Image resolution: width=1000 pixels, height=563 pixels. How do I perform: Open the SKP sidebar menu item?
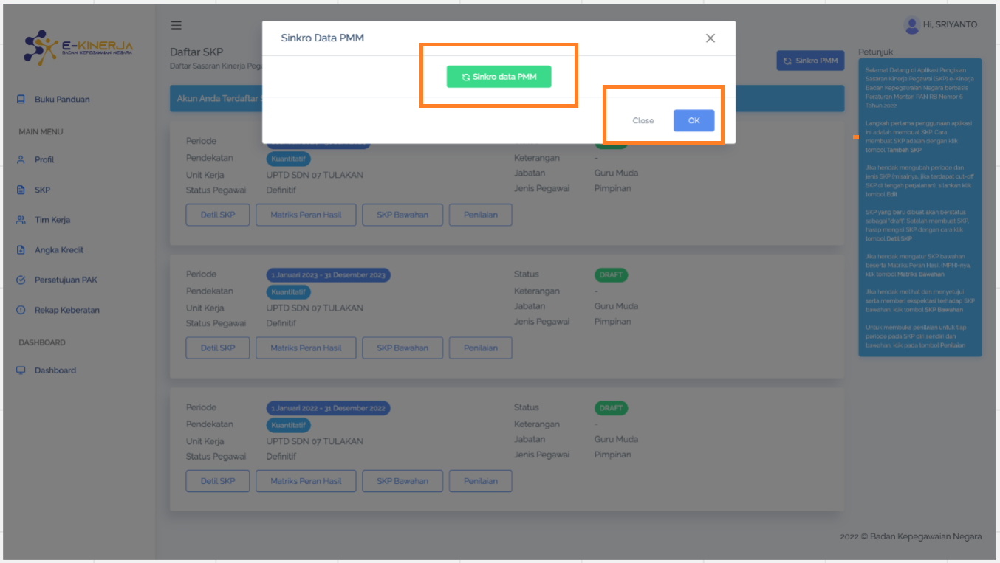click(x=42, y=190)
